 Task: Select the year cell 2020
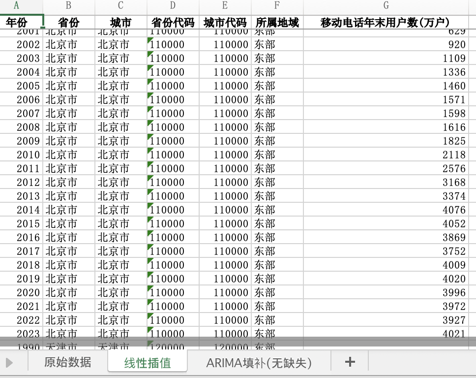click(x=21, y=293)
